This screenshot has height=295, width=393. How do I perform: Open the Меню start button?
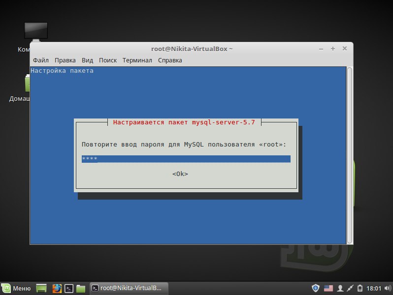coord(17,288)
